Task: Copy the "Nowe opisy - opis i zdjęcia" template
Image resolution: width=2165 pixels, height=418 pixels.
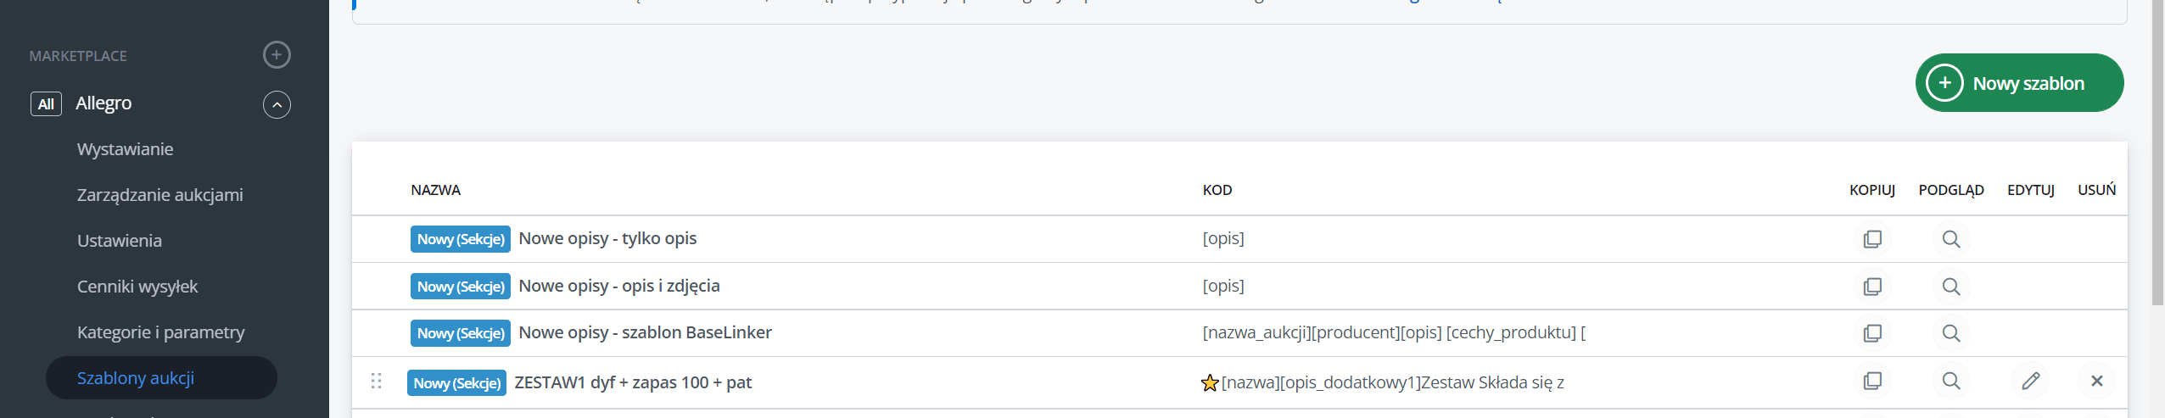Action: coord(1872,287)
